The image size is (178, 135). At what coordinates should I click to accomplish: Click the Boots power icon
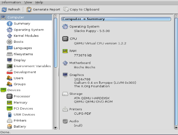[10, 42]
